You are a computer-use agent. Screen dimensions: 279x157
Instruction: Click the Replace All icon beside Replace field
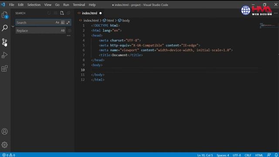69,31
